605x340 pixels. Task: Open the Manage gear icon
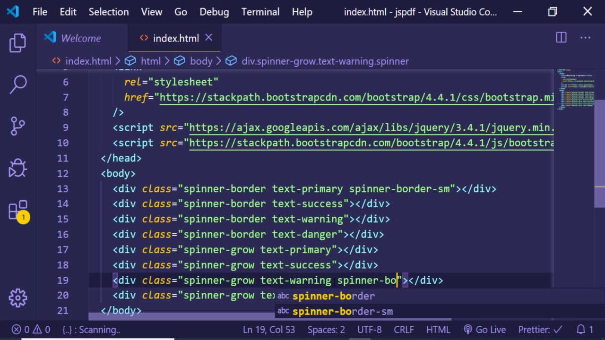point(18,297)
